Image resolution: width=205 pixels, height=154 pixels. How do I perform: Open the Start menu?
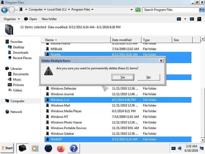tap(7, 148)
